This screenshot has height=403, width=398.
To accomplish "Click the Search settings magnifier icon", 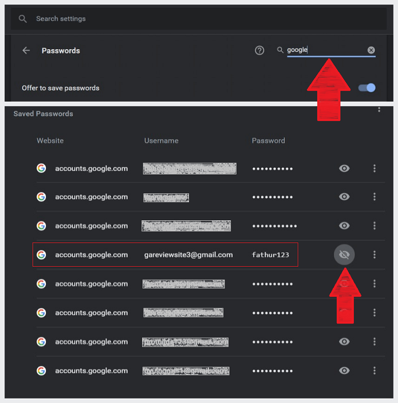I will 23,19.
